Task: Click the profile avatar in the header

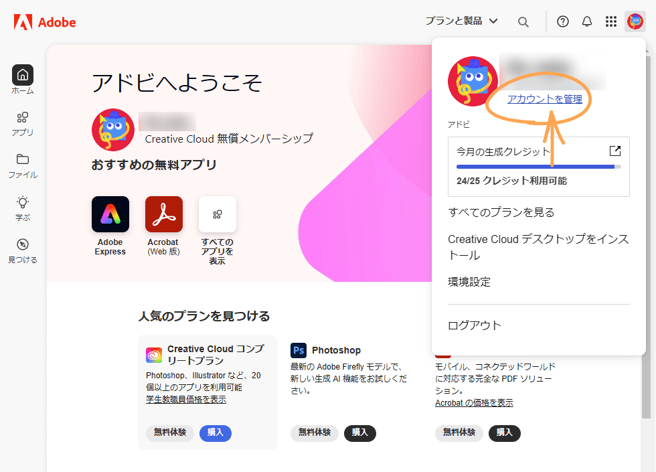Action: point(635,21)
